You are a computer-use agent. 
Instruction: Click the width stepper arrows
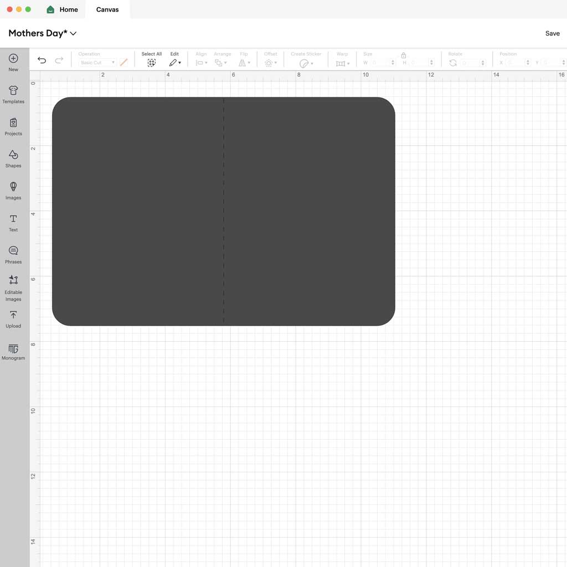point(393,63)
